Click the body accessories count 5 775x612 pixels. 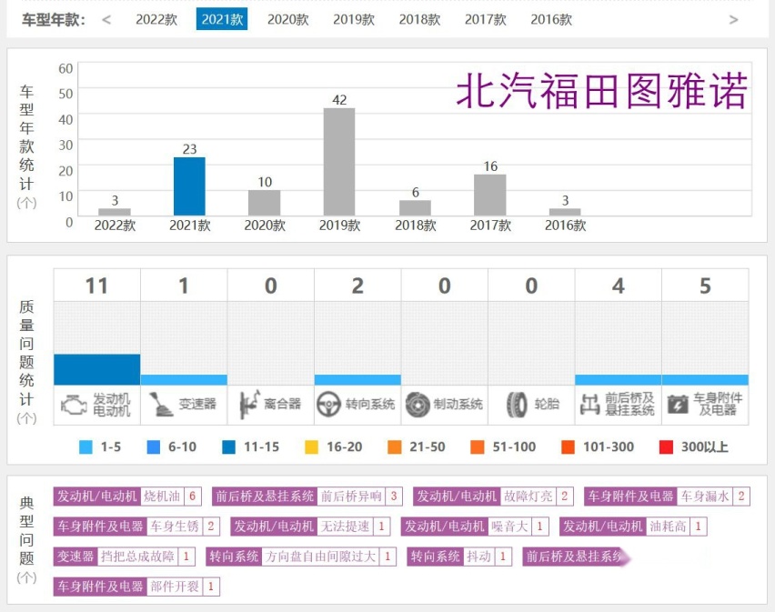tap(705, 286)
